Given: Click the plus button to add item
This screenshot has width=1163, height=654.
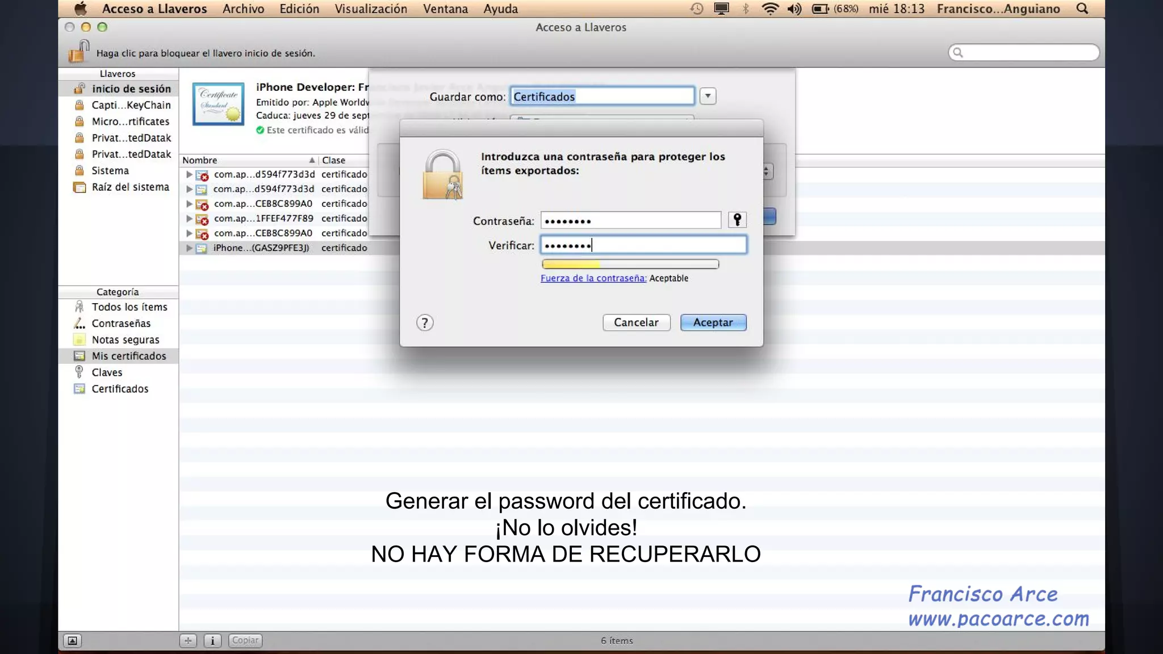Looking at the screenshot, I should click(188, 640).
